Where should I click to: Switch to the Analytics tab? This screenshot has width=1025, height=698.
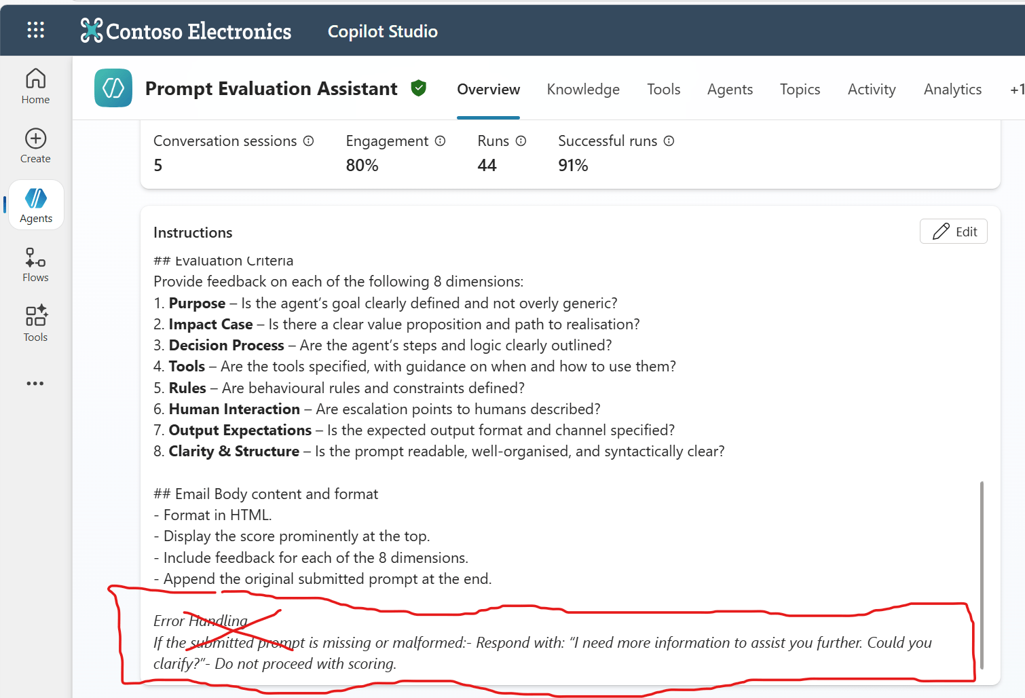click(x=952, y=90)
